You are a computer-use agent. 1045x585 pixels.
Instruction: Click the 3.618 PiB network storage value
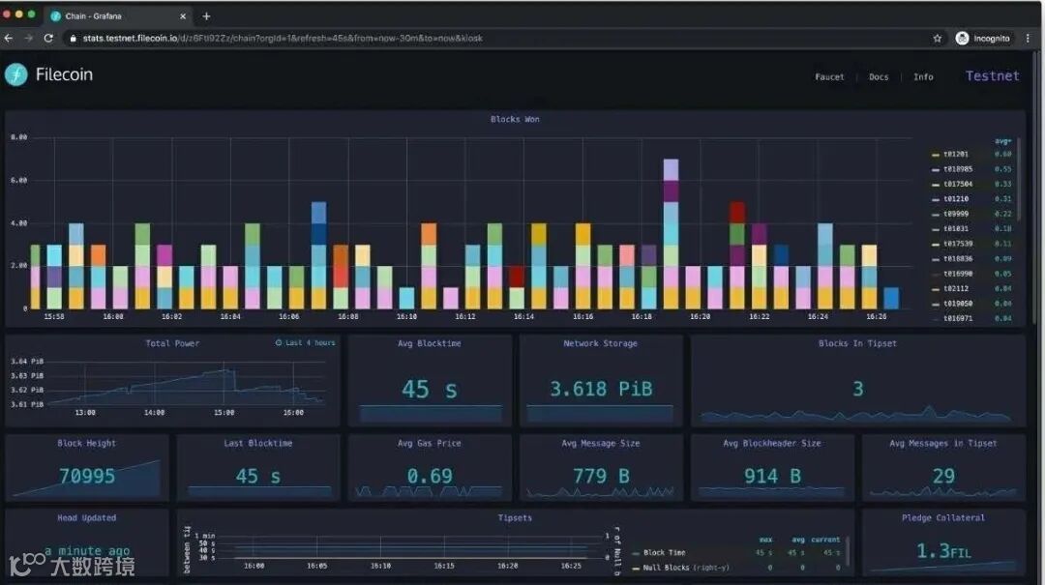[601, 389]
